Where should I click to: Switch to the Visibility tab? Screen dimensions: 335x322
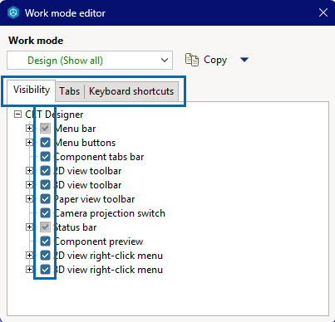(x=32, y=90)
